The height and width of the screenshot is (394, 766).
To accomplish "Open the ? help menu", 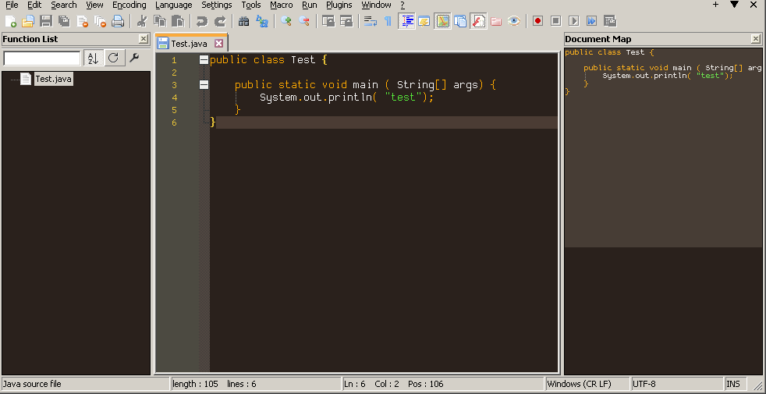I will coord(403,5).
